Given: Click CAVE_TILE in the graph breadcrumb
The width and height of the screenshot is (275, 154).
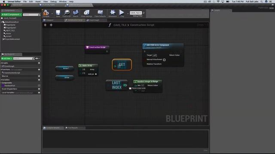Looking at the screenshot, I should click(120, 25).
